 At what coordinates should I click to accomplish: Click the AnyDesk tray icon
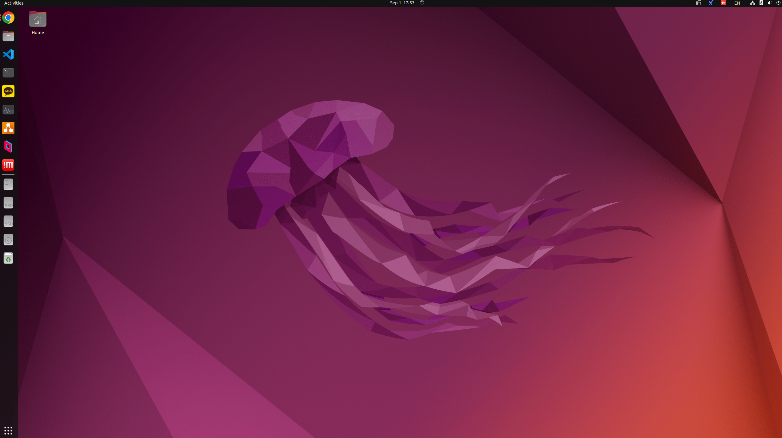point(723,3)
